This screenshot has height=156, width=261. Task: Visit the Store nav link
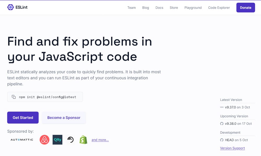tap(174, 8)
